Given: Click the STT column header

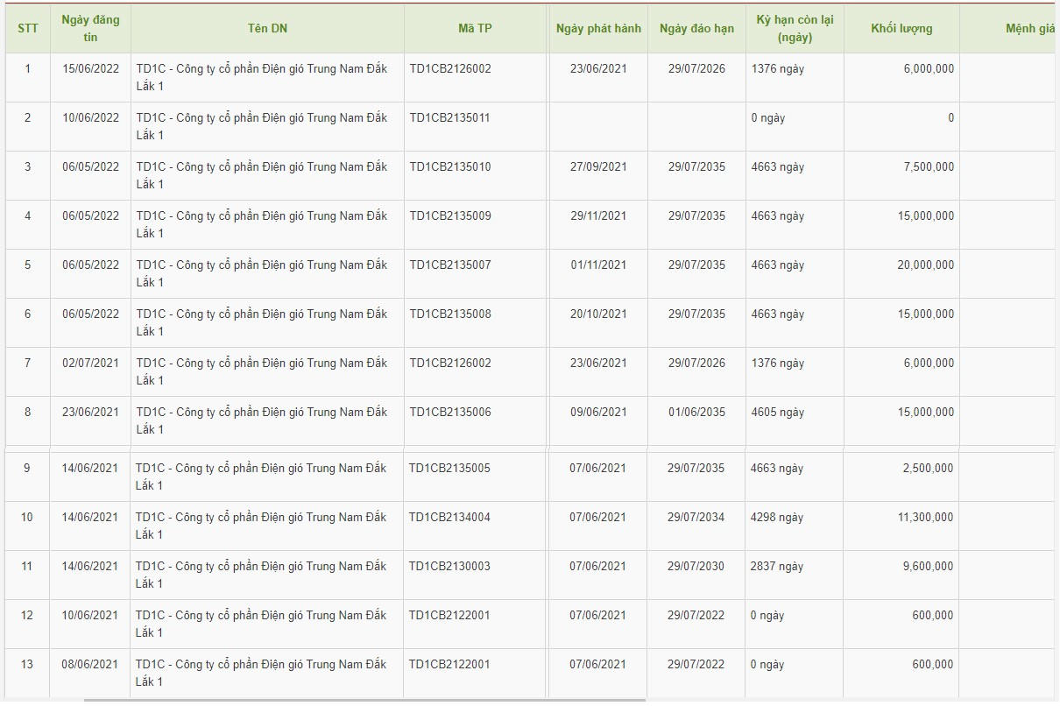Looking at the screenshot, I should tap(27, 29).
